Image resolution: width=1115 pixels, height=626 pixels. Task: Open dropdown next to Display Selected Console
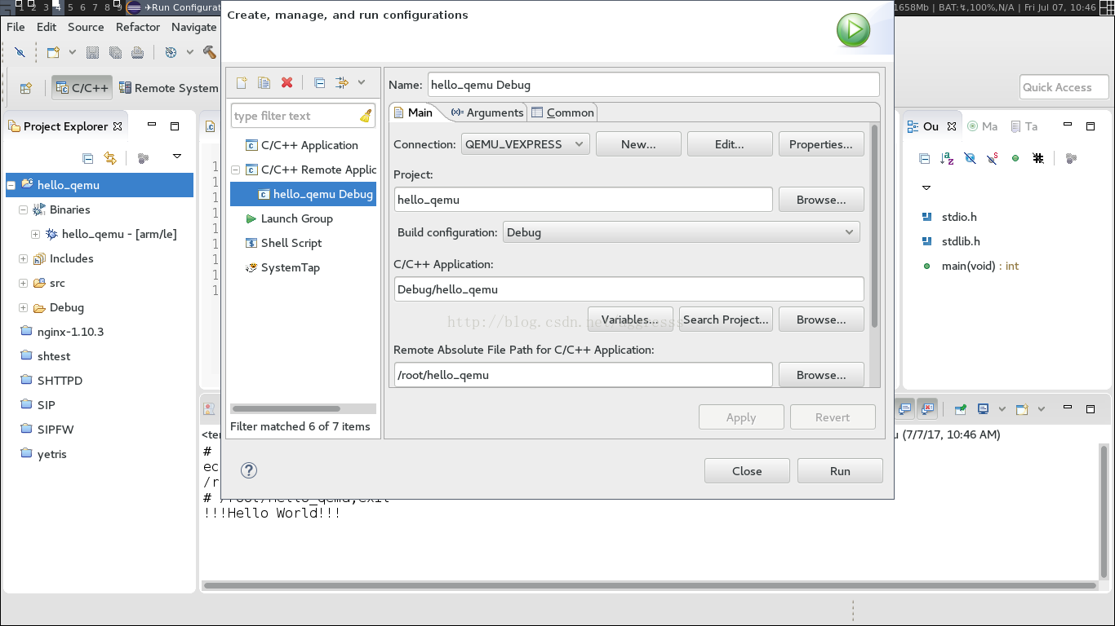pyautogui.click(x=1002, y=409)
